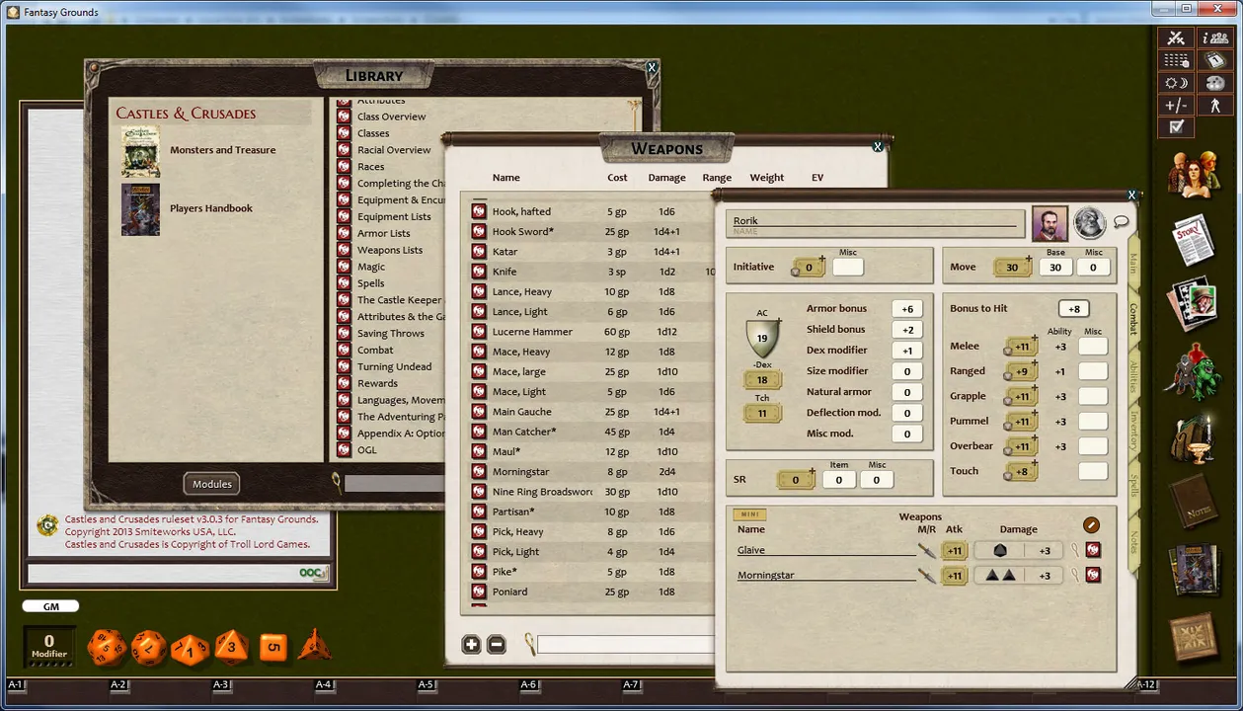Screen dimensions: 1243x711
Task: Click the weapons list edit pencil icon
Action: click(1091, 525)
